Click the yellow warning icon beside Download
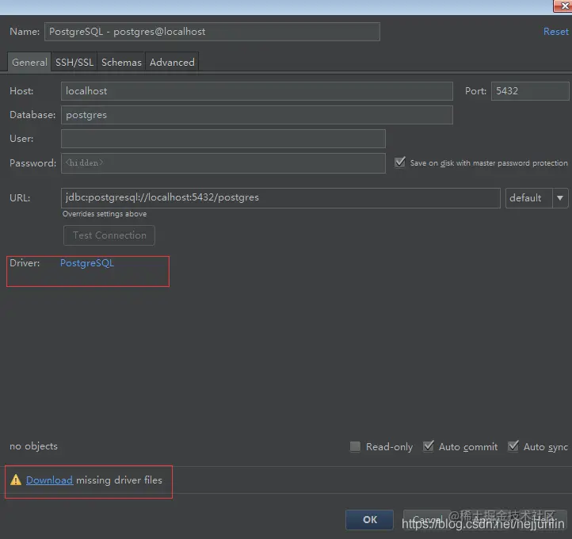The width and height of the screenshot is (572, 539). pos(16,480)
